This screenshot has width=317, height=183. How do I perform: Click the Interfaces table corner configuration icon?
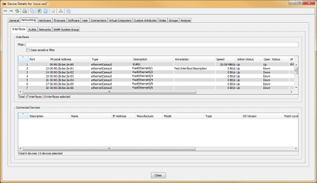22,58
